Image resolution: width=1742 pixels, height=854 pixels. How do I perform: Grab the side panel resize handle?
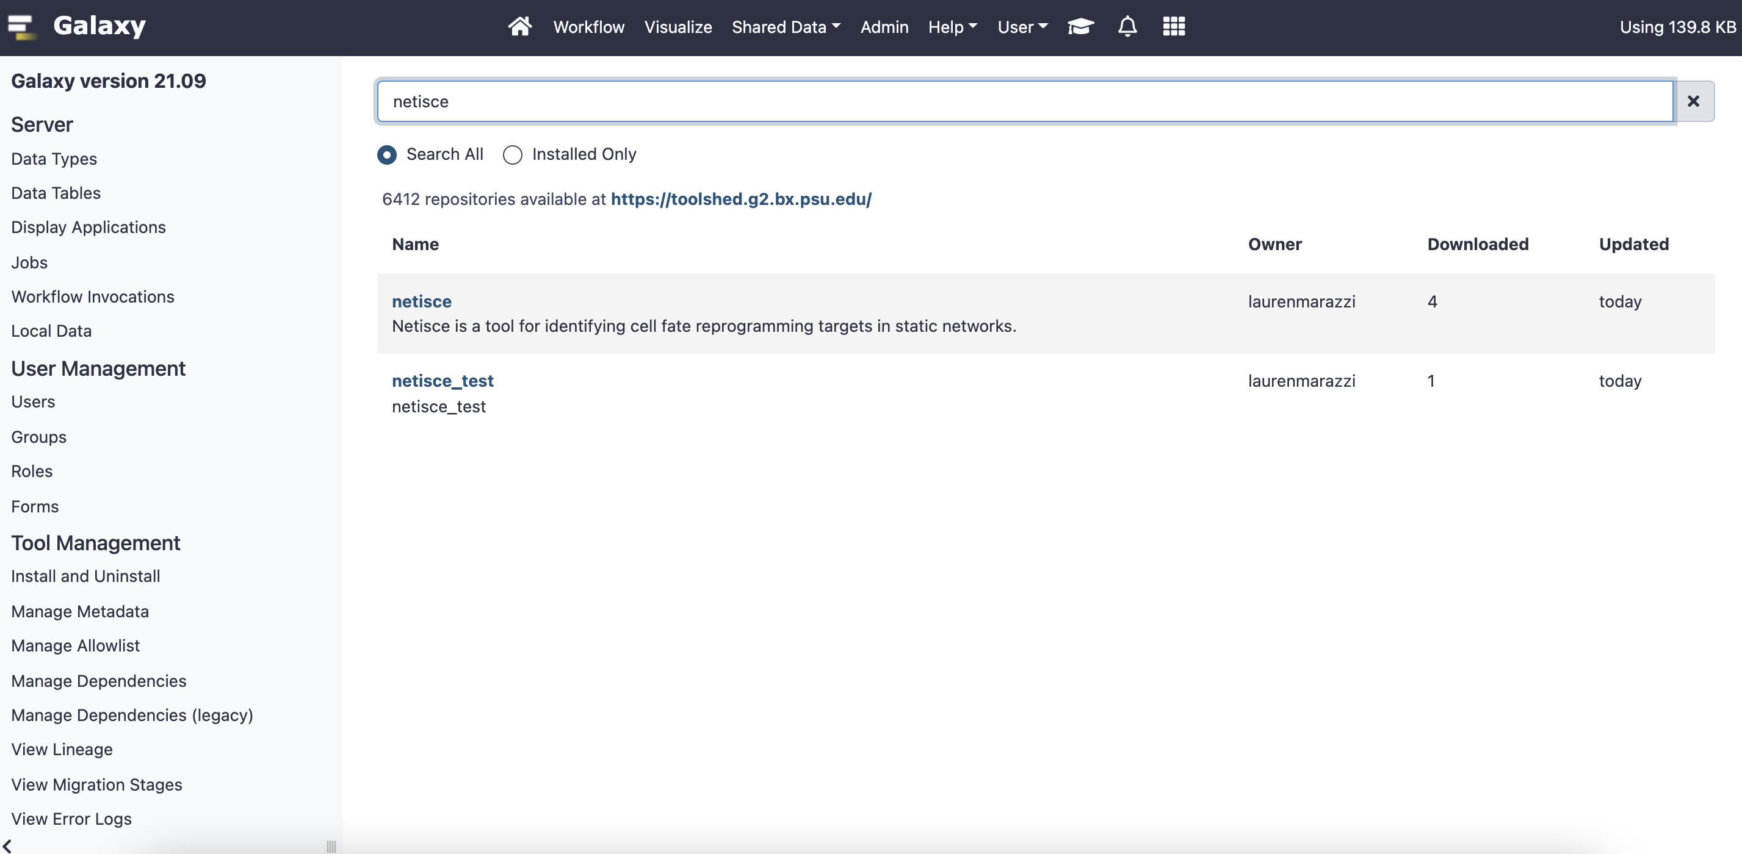point(331,846)
